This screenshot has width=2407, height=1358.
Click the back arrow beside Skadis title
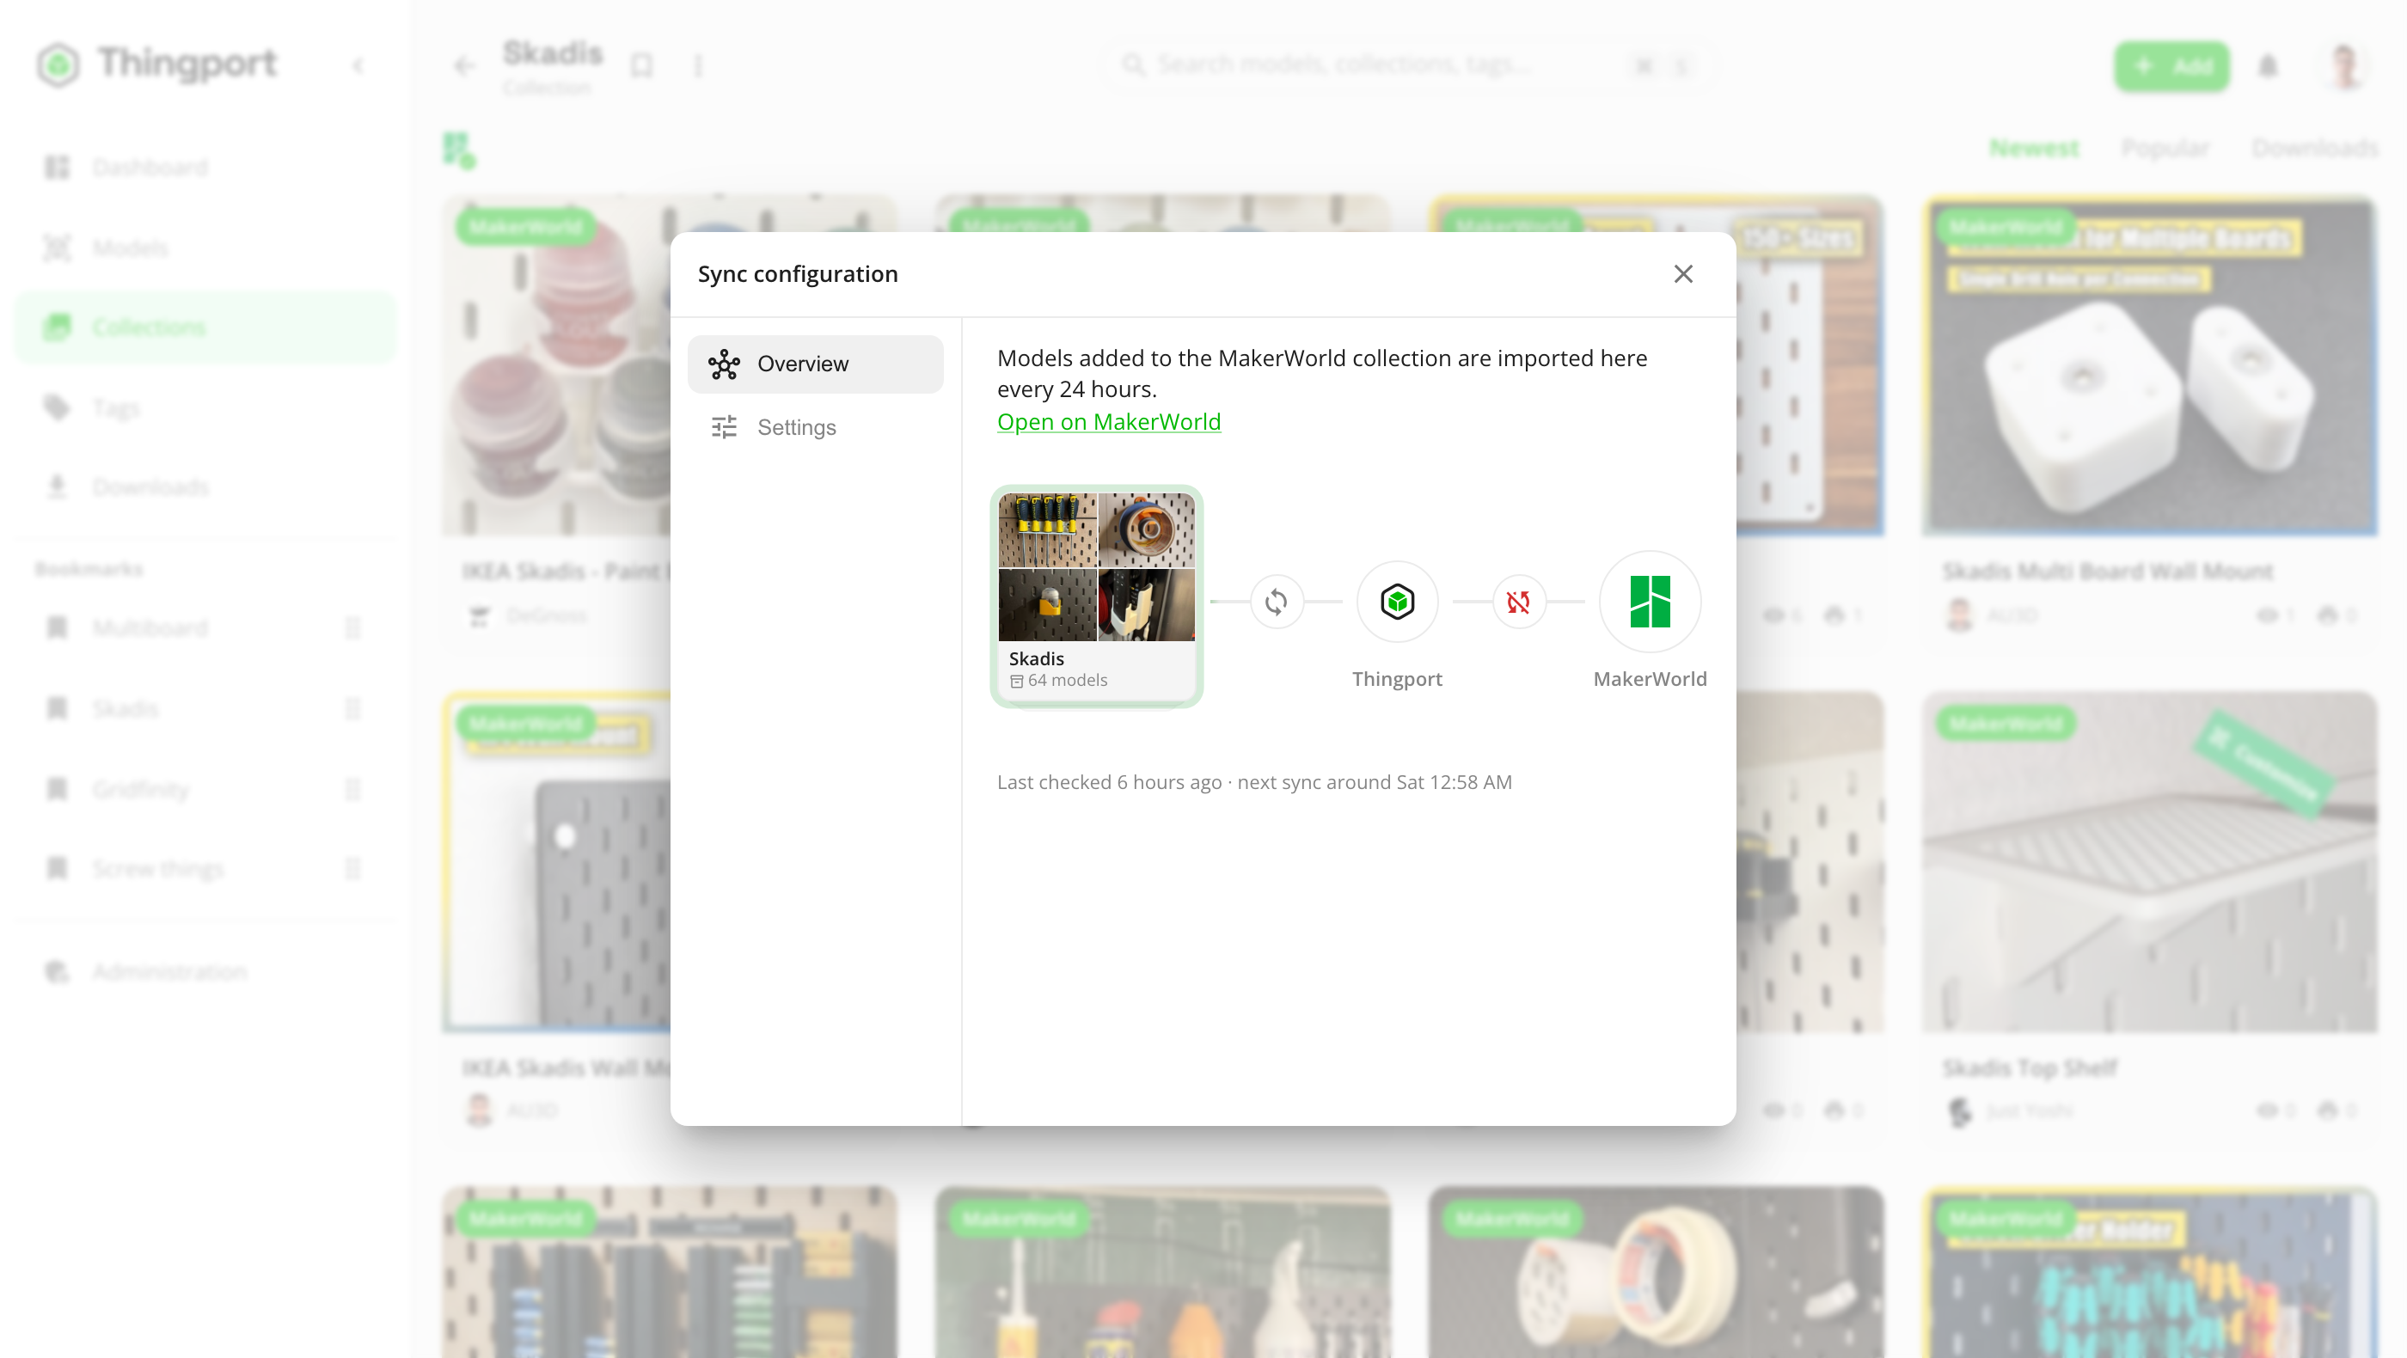[464, 65]
